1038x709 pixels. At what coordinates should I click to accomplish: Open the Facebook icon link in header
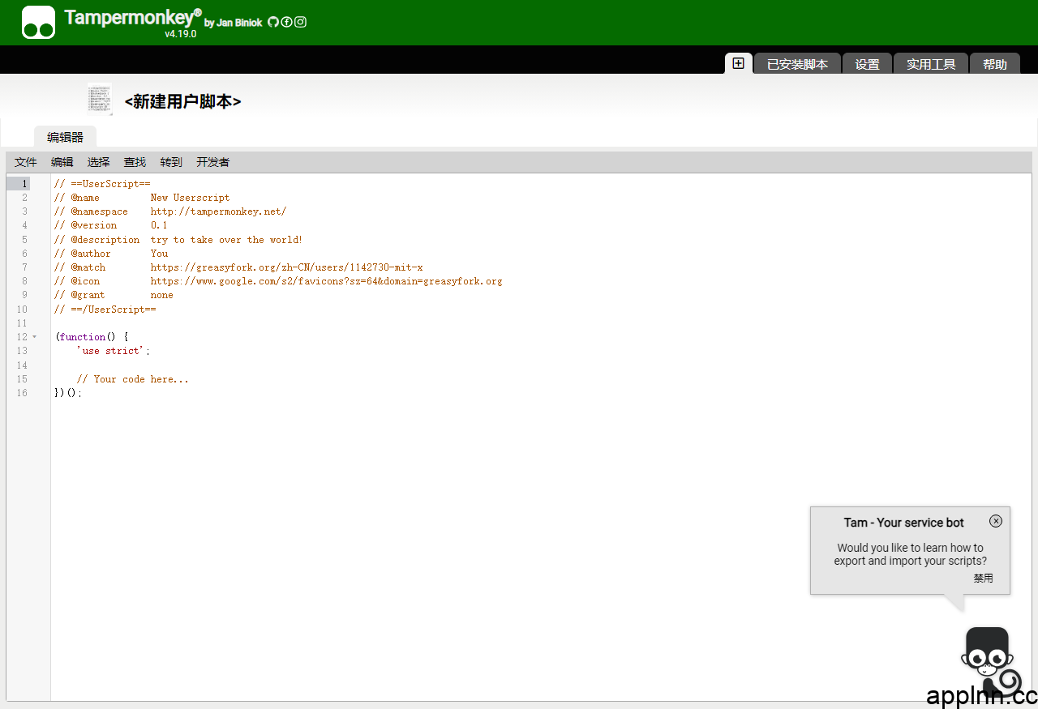[x=286, y=22]
